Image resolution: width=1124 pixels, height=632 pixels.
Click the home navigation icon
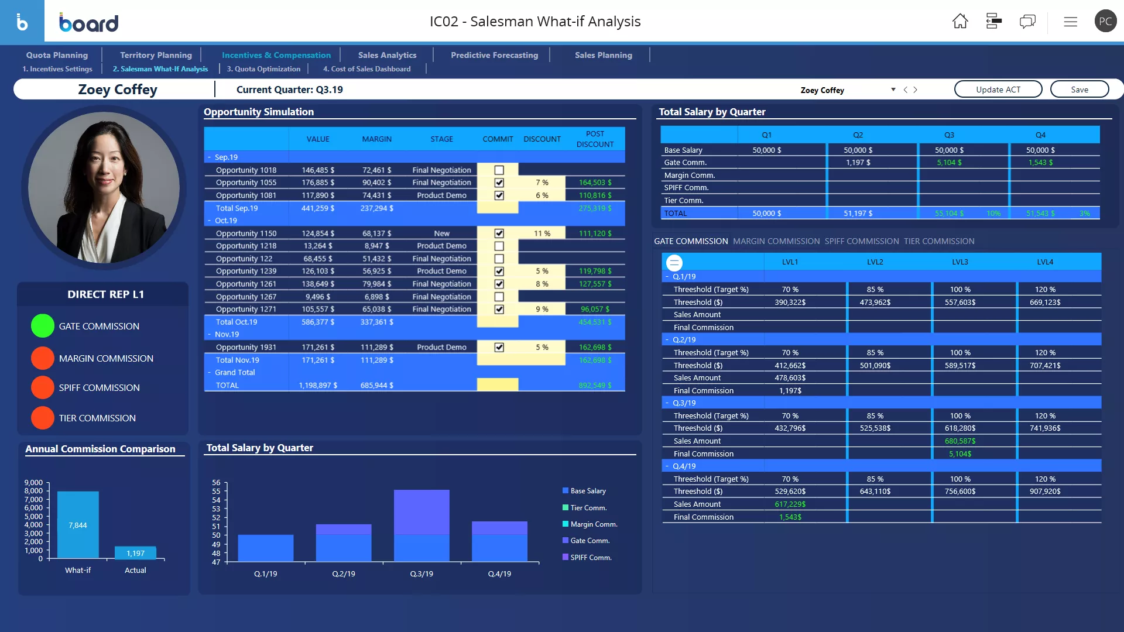[x=959, y=21]
